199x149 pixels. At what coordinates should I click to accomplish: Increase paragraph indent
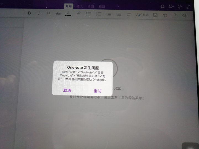tap(119, 14)
